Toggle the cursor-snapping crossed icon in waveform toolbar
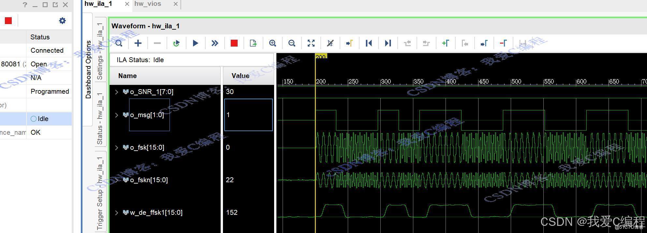The image size is (647, 233). click(330, 43)
